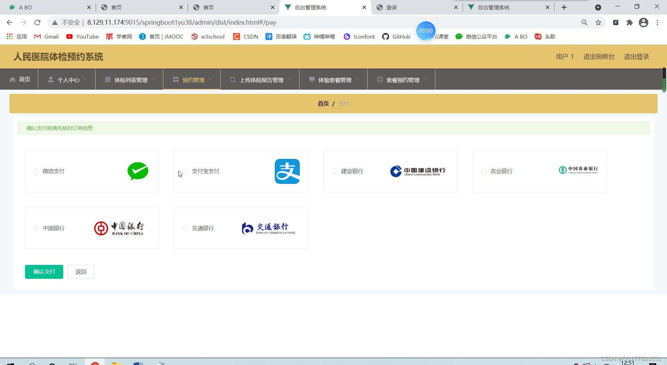Image resolution: width=667 pixels, height=365 pixels.
Task: Go to 首页 in navigation bar
Action: tap(20, 80)
